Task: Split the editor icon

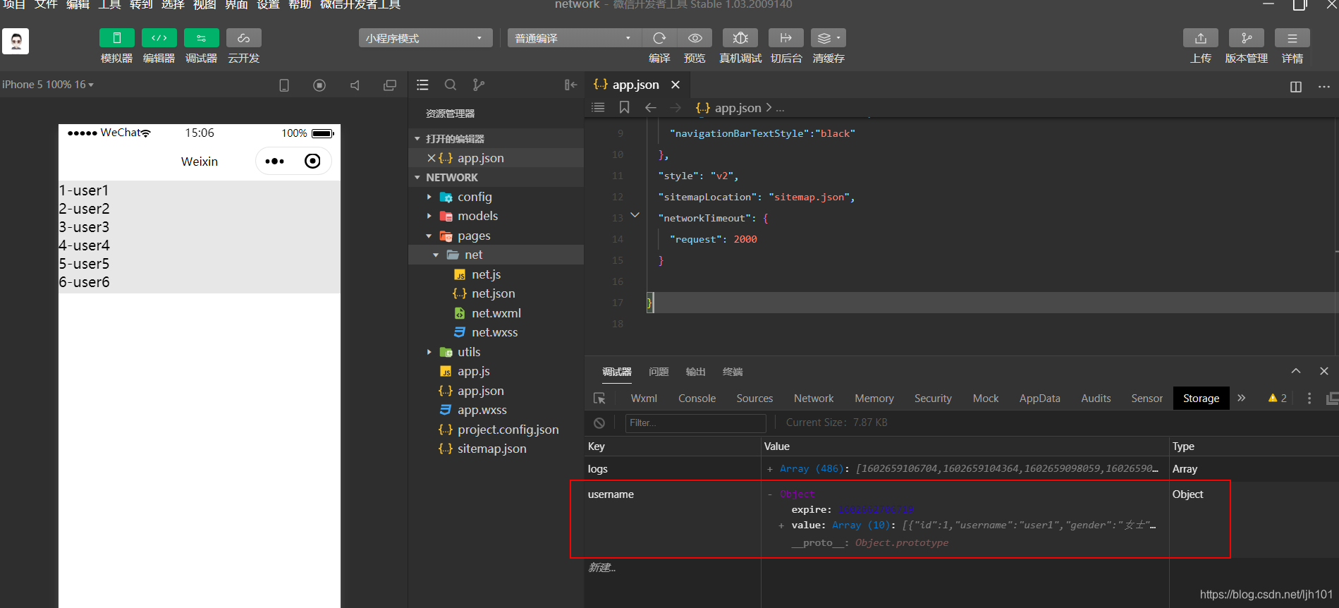Action: point(1296,87)
